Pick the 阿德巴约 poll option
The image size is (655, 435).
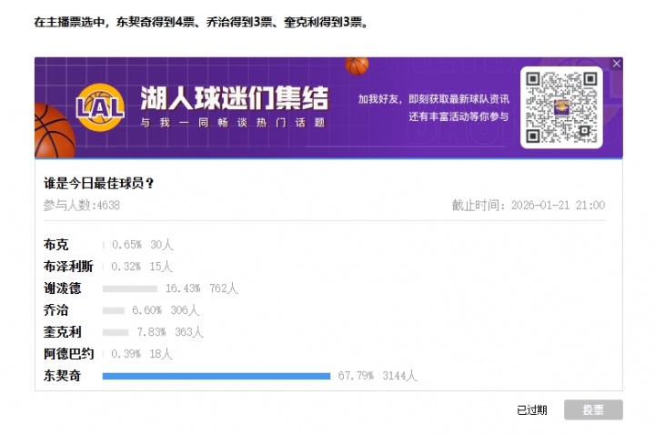pyautogui.click(x=68, y=354)
